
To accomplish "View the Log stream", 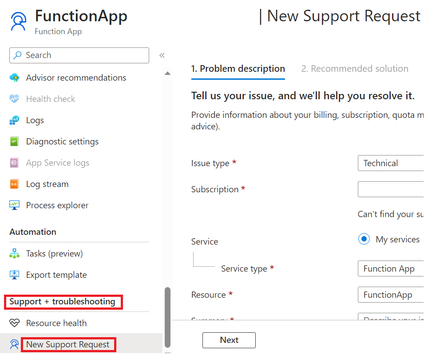I will pyautogui.click(x=47, y=184).
